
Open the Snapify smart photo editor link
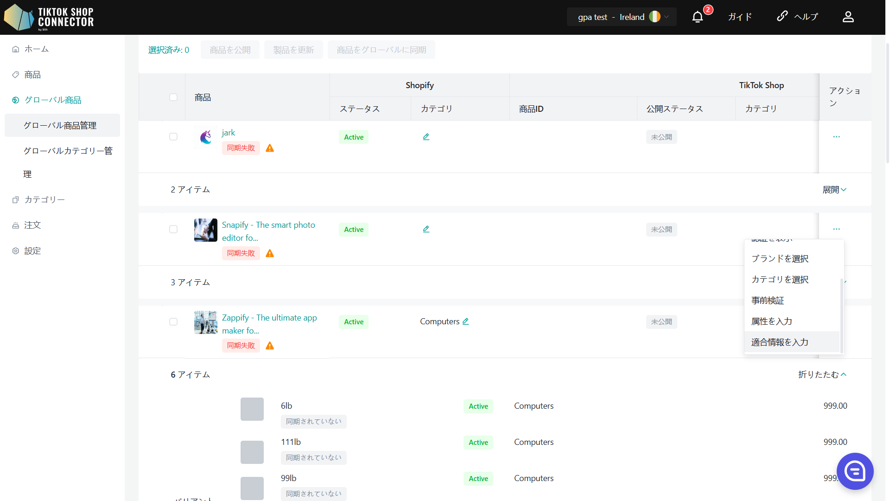click(x=268, y=231)
